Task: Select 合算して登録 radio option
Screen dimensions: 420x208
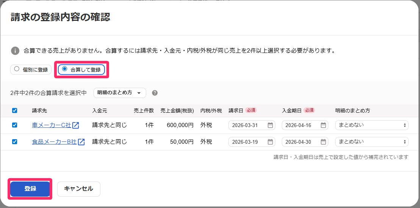Action: (x=81, y=70)
